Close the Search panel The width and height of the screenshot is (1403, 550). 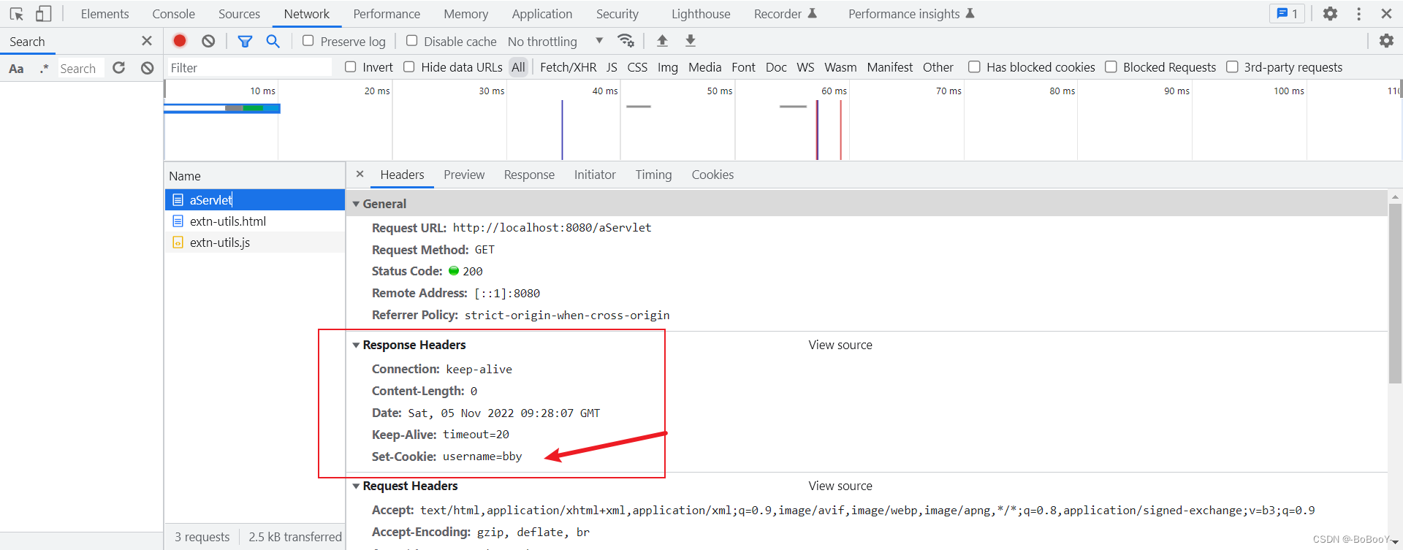[x=147, y=41]
